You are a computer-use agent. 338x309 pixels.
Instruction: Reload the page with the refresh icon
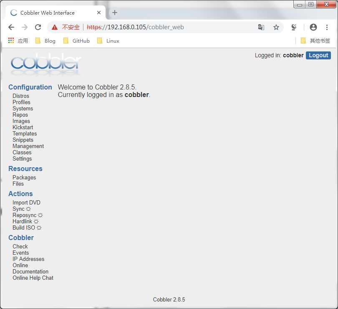pos(38,27)
